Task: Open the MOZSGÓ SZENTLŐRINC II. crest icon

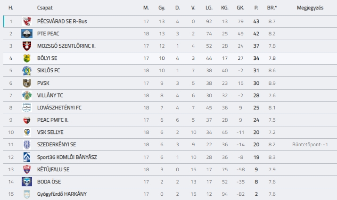Action: tap(27, 46)
